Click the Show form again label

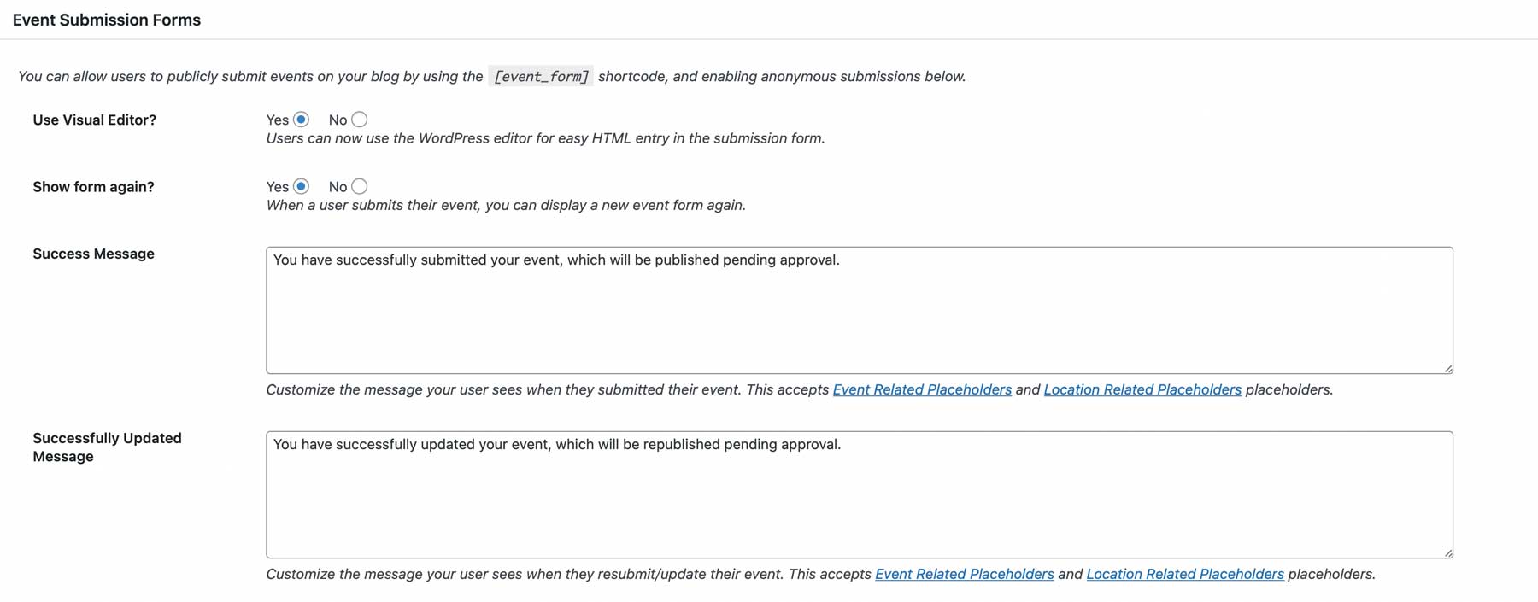coord(93,186)
